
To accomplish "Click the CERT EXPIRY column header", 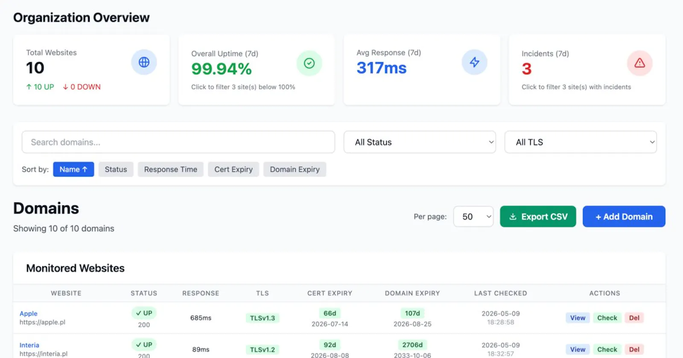I will 330,293.
